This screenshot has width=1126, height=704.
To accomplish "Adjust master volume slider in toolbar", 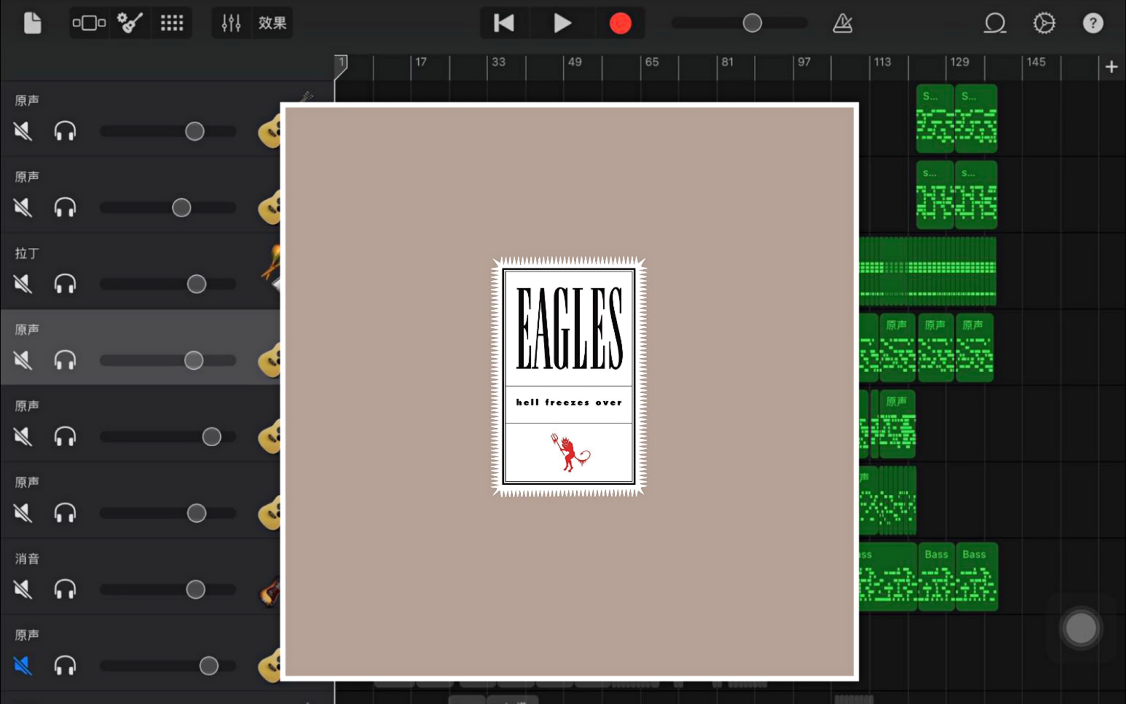I will click(x=740, y=23).
